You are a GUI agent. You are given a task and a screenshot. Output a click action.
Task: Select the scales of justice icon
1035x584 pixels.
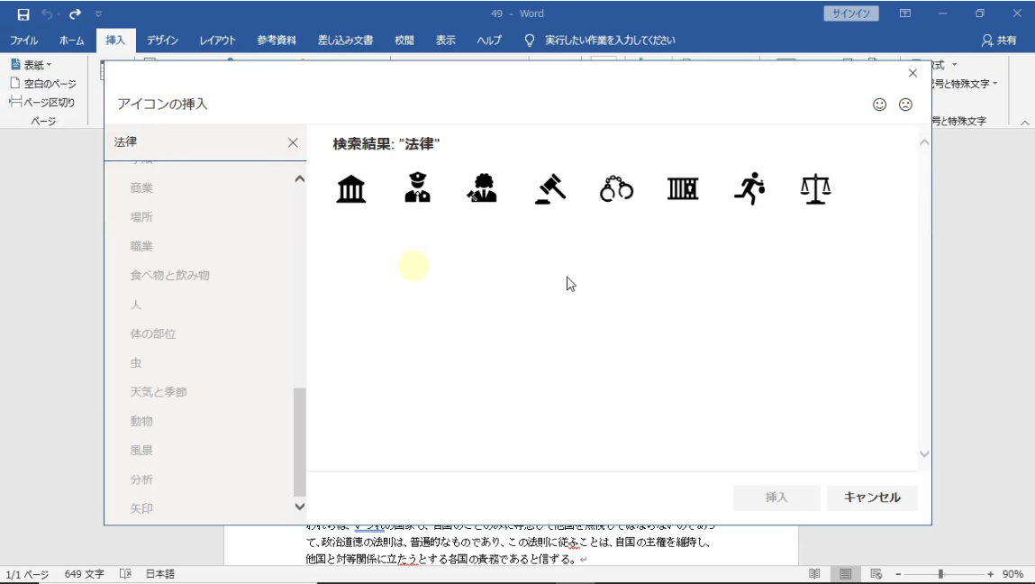(x=815, y=189)
